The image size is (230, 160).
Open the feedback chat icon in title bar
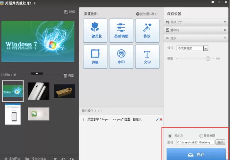pos(213,2)
